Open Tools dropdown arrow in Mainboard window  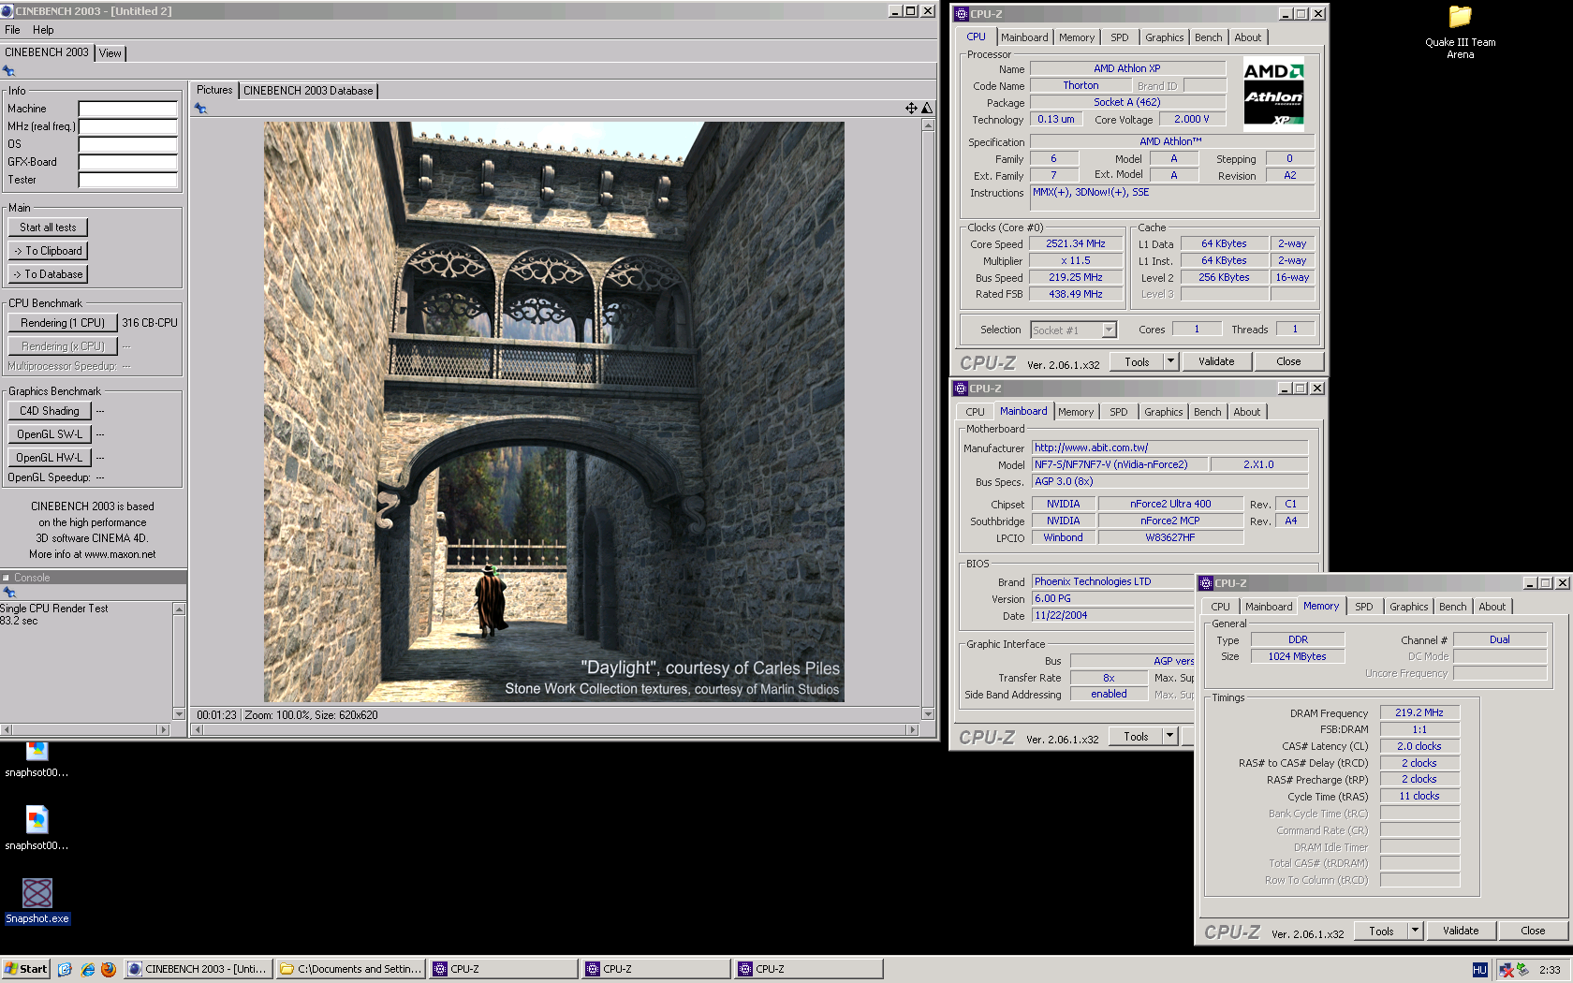pyautogui.click(x=1169, y=737)
